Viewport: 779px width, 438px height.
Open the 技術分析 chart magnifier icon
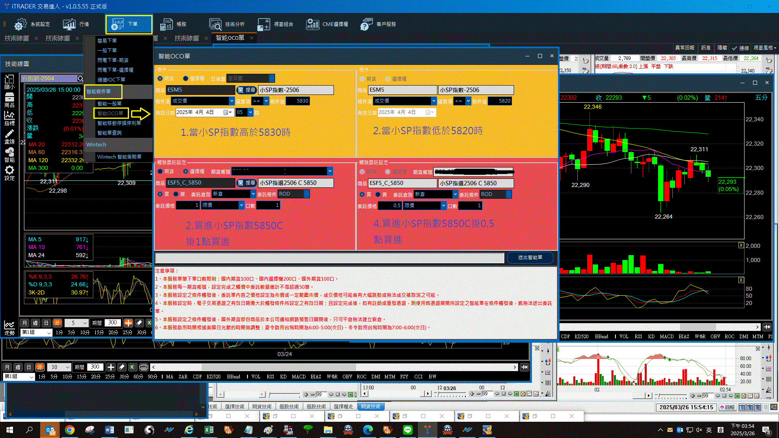(215, 24)
